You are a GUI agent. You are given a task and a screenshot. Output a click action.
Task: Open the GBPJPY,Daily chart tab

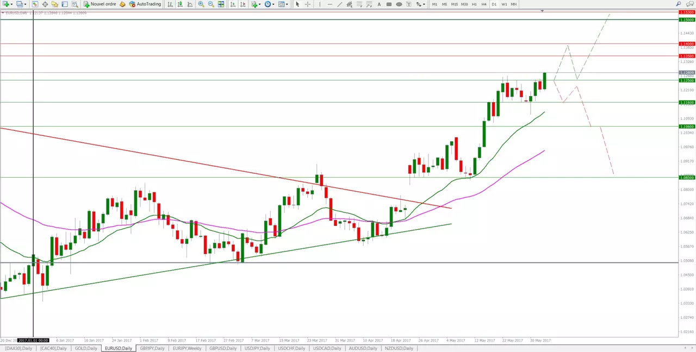[x=152, y=348]
